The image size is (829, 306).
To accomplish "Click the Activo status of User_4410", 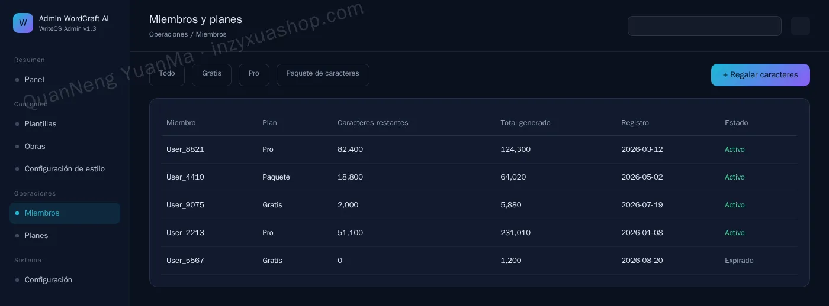I will coord(735,177).
